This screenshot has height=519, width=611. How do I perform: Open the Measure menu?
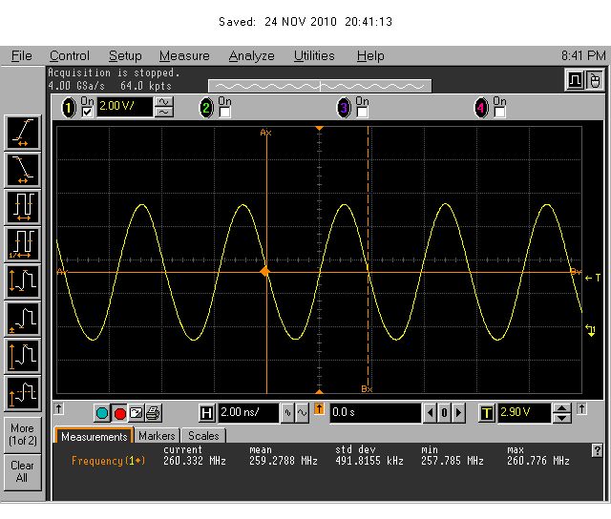pos(184,56)
